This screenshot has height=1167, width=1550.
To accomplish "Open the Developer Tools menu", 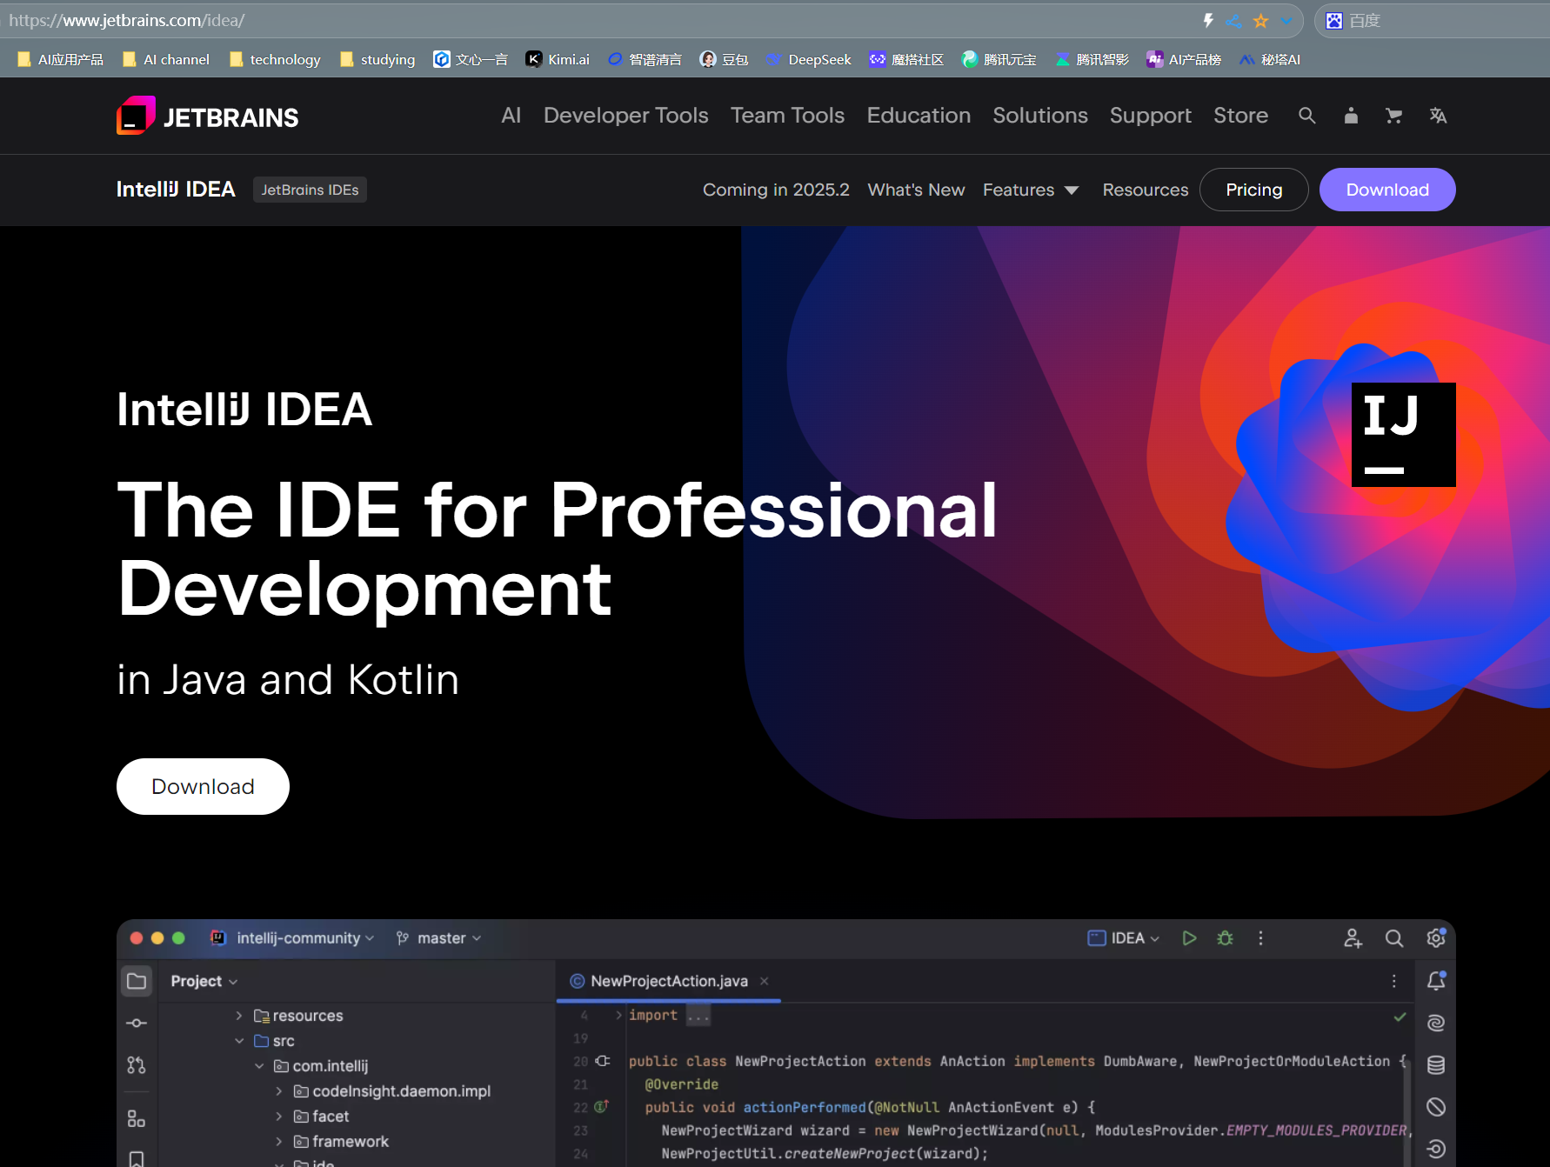I will (x=625, y=116).
